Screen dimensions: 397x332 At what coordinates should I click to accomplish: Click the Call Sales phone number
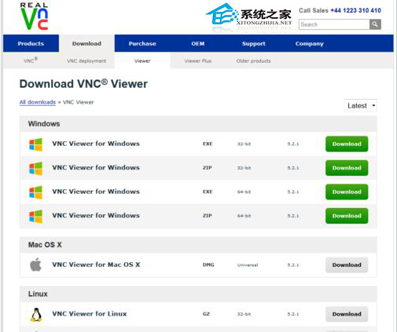[355, 10]
